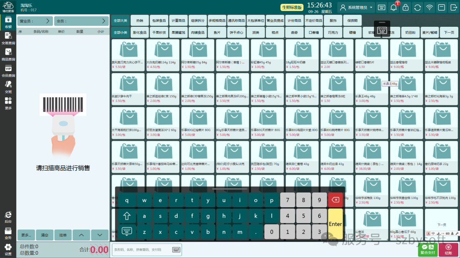Click the keyboard icon inside the search field
This screenshot has width=460, height=258.
coord(176,249)
